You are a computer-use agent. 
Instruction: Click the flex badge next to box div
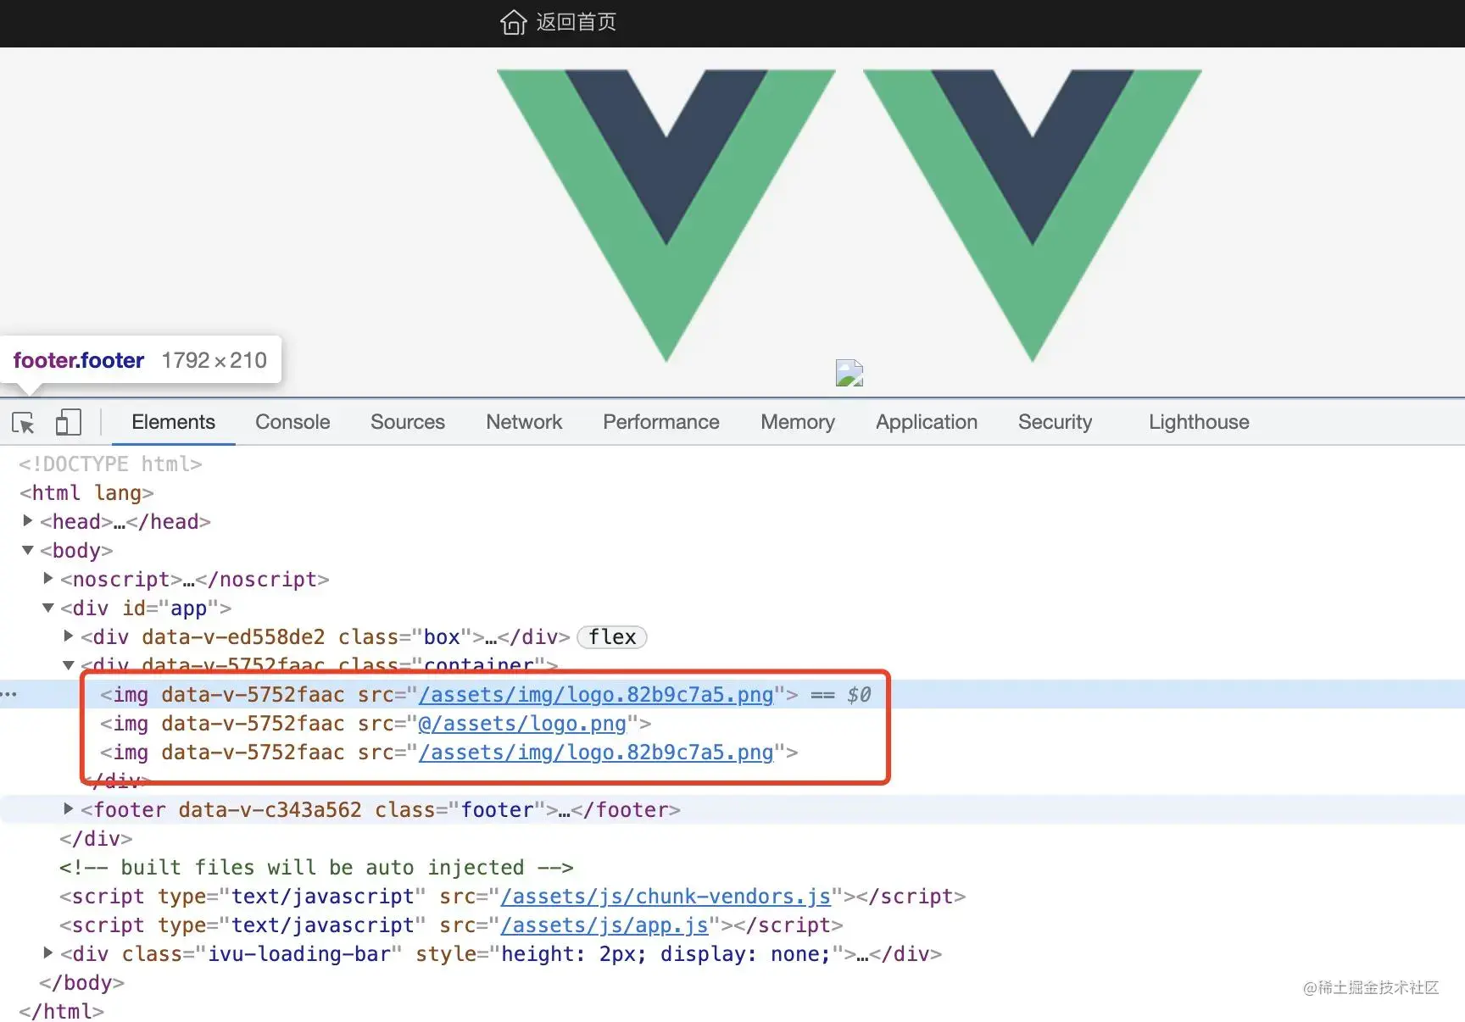tap(612, 636)
